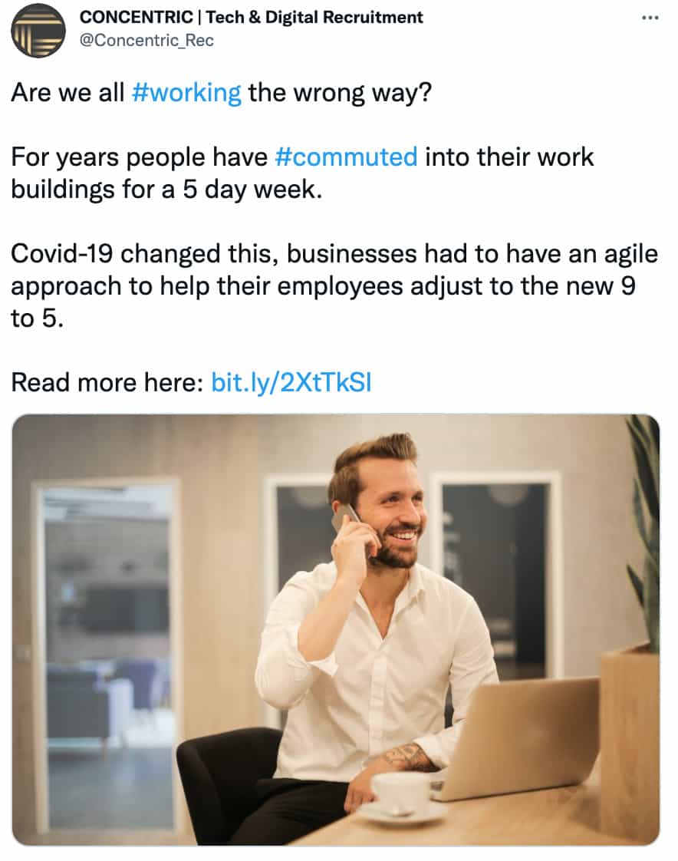Open the tweet's more options ellipsis
The width and height of the screenshot is (678, 861).
click(649, 18)
